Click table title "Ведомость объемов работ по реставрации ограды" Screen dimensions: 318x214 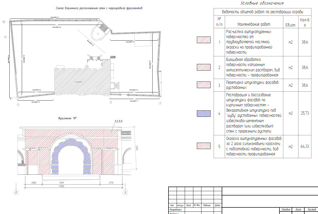(263, 12)
